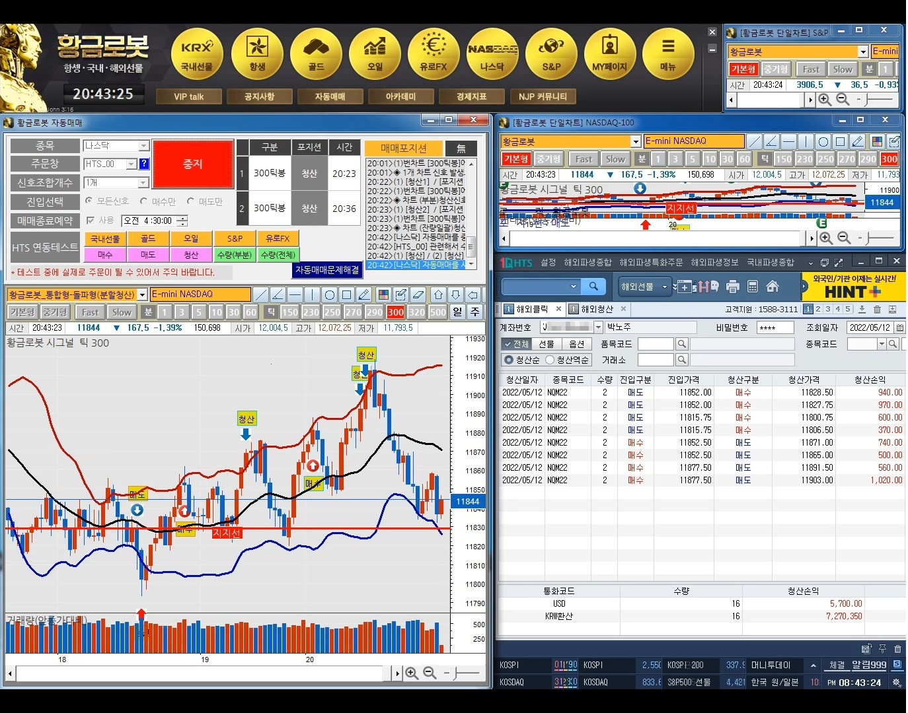This screenshot has width=908, height=713.
Task: Click the home icon in 1QHTS toolbar
Action: coord(773,287)
